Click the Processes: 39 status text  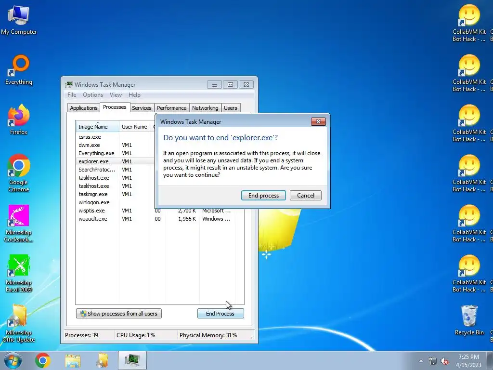[x=81, y=335]
